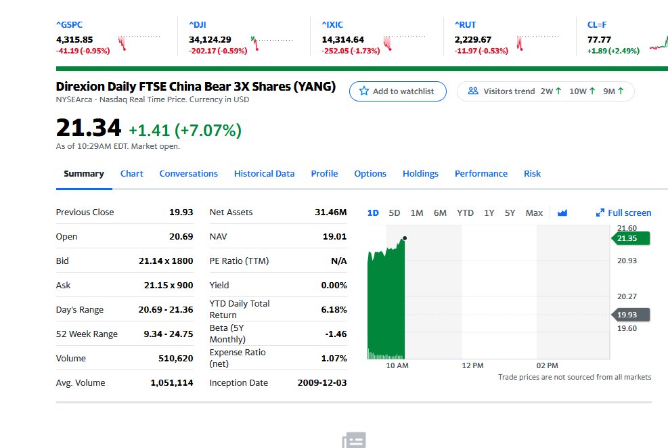
Task: Select the 1D chart range
Action: tap(373, 213)
